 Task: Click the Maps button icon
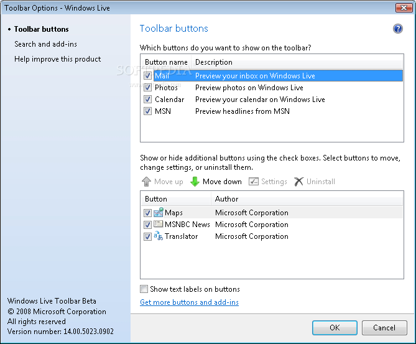(159, 212)
